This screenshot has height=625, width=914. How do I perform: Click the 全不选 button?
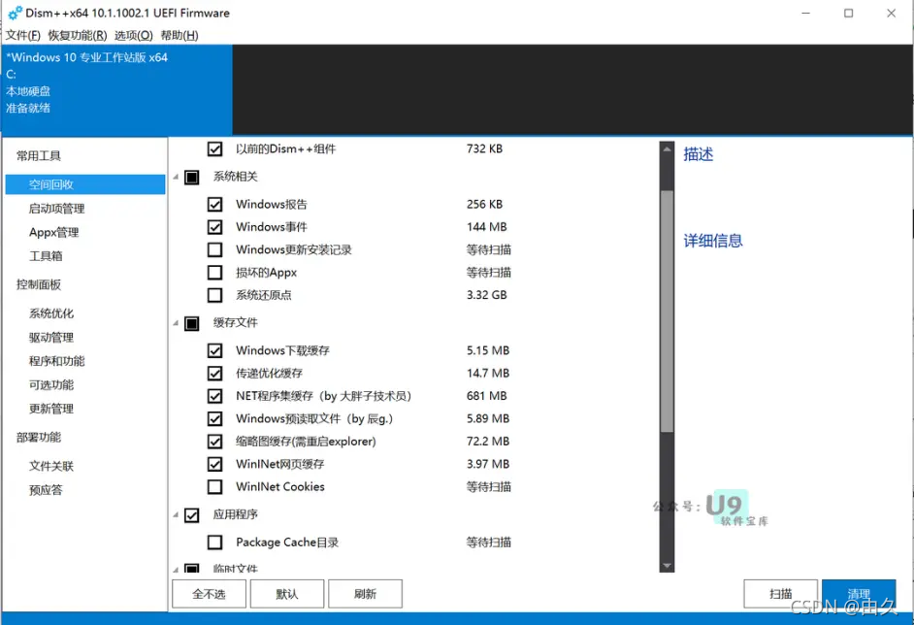(209, 594)
